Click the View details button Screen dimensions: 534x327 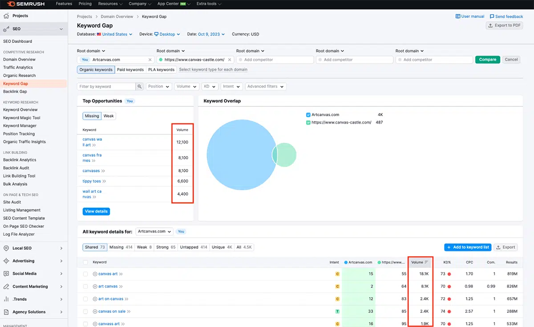pyautogui.click(x=96, y=211)
